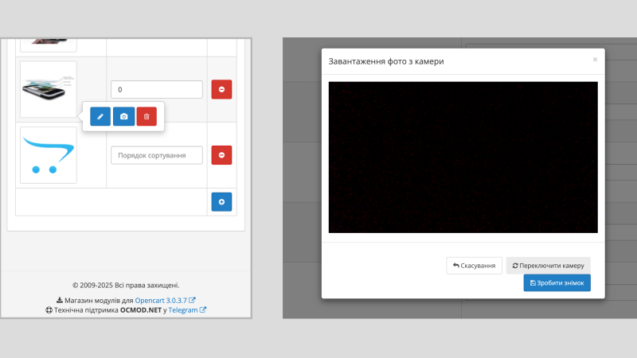637x358 pixels.
Task: Open camera capture via camera icon
Action: (x=123, y=116)
